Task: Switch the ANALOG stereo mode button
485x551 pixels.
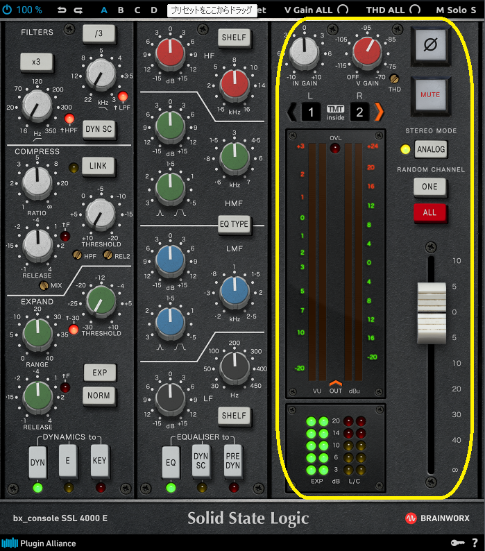Action: 431,149
